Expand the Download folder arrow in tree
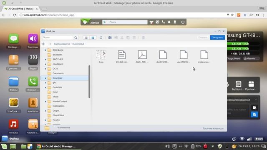267x150 pixels. [45, 78]
